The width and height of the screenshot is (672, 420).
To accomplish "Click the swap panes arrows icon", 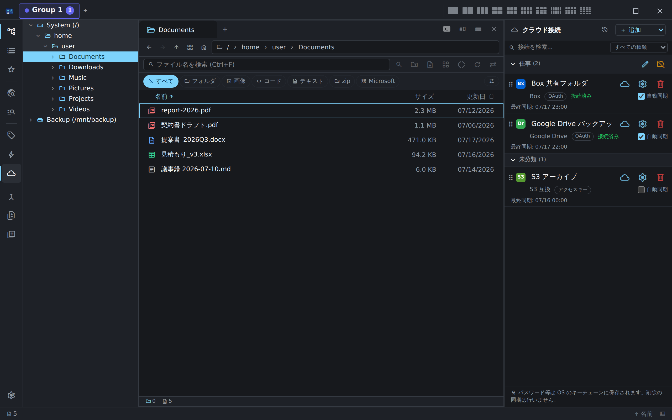I will tap(493, 65).
